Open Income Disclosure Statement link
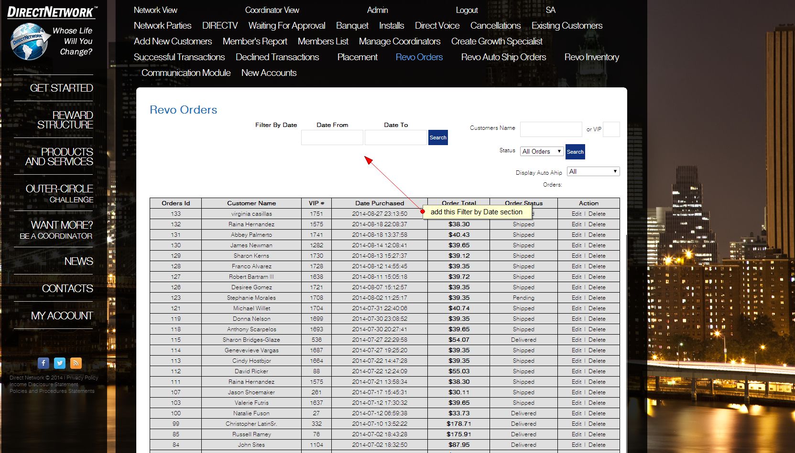The width and height of the screenshot is (795, 453). (44, 384)
